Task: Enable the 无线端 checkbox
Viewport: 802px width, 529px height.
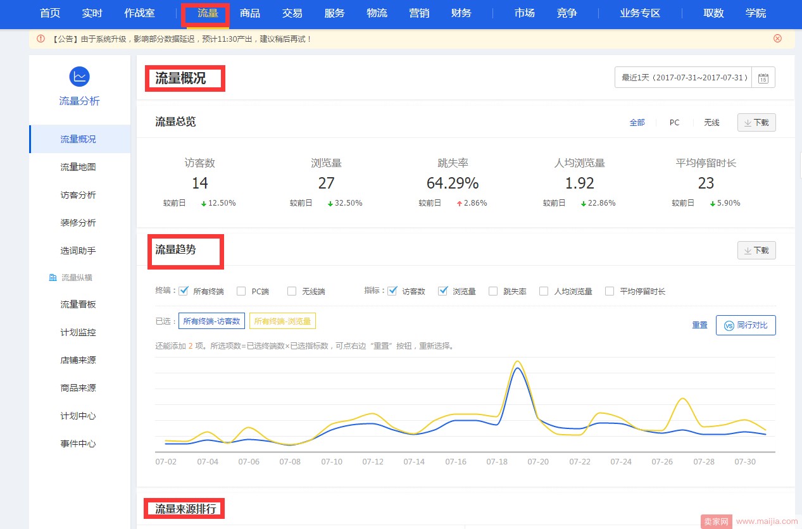Action: point(292,291)
